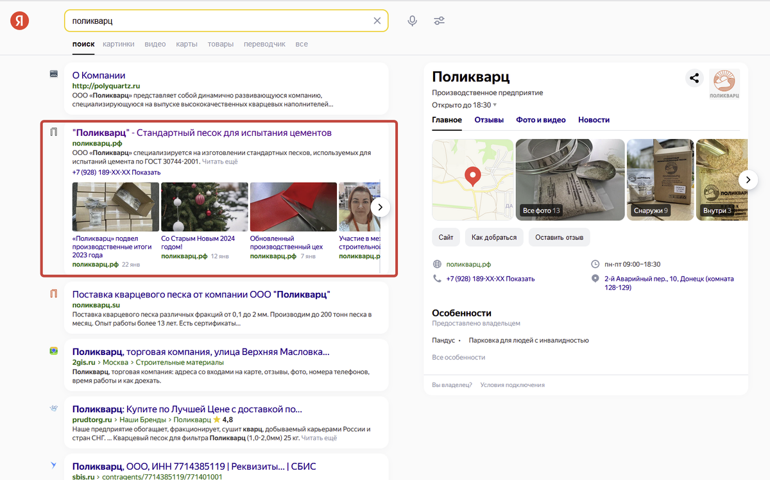Clear the search query with X icon
Screen dimensions: 770x480
377,21
